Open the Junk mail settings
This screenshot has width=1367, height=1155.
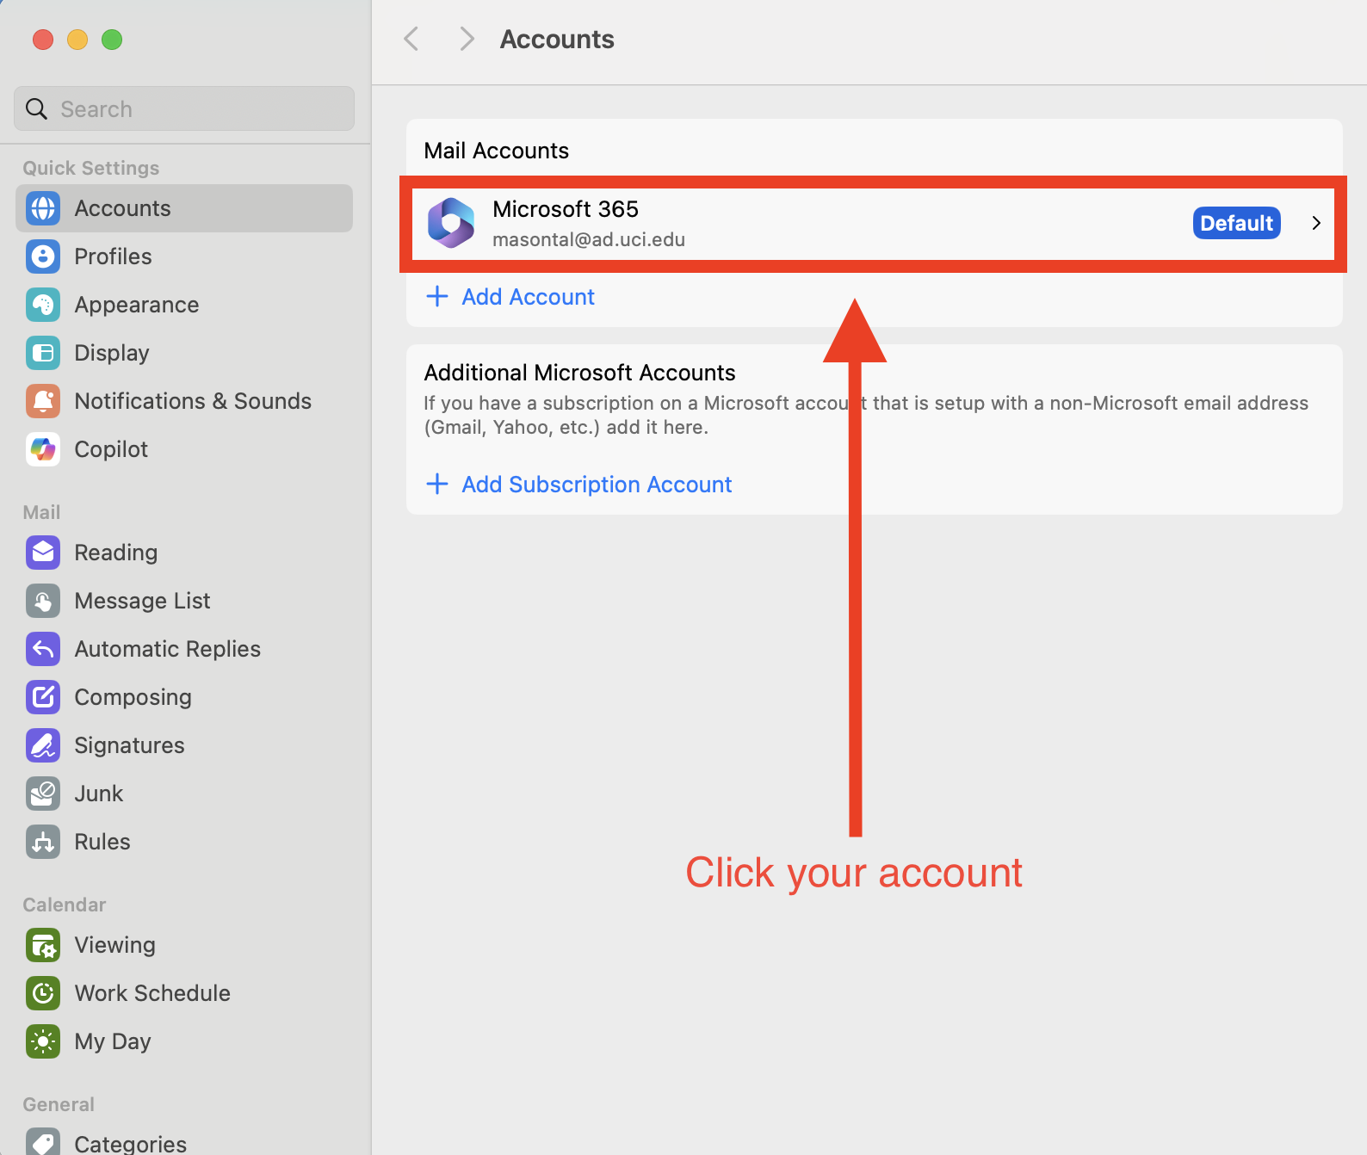(x=184, y=794)
